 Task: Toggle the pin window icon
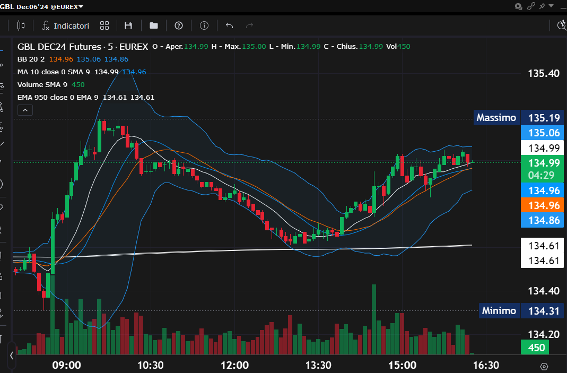point(542,6)
